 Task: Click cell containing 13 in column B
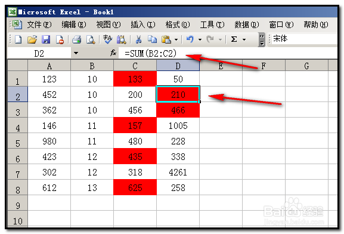click(x=92, y=187)
